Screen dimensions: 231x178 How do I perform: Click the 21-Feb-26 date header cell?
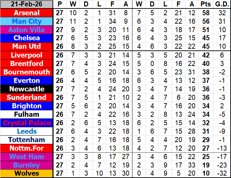click(27, 4)
